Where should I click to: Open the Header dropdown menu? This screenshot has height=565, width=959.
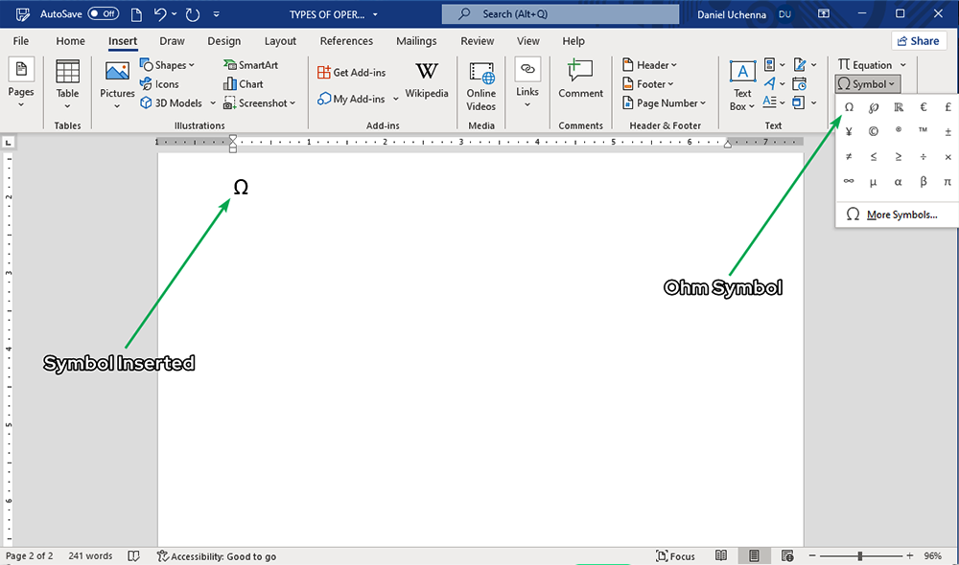click(x=650, y=64)
